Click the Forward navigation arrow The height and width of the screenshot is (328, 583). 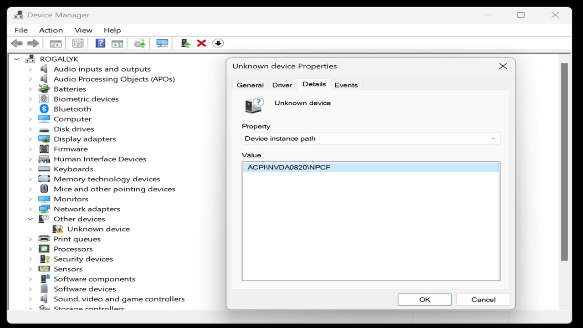pos(33,43)
